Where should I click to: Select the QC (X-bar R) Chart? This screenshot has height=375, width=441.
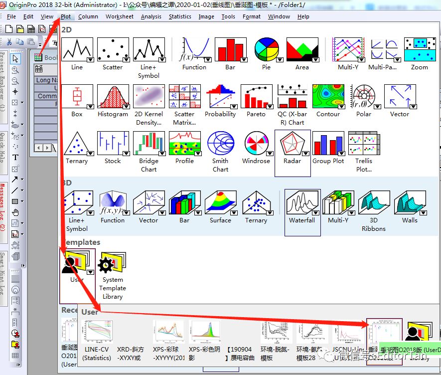tap(293, 96)
